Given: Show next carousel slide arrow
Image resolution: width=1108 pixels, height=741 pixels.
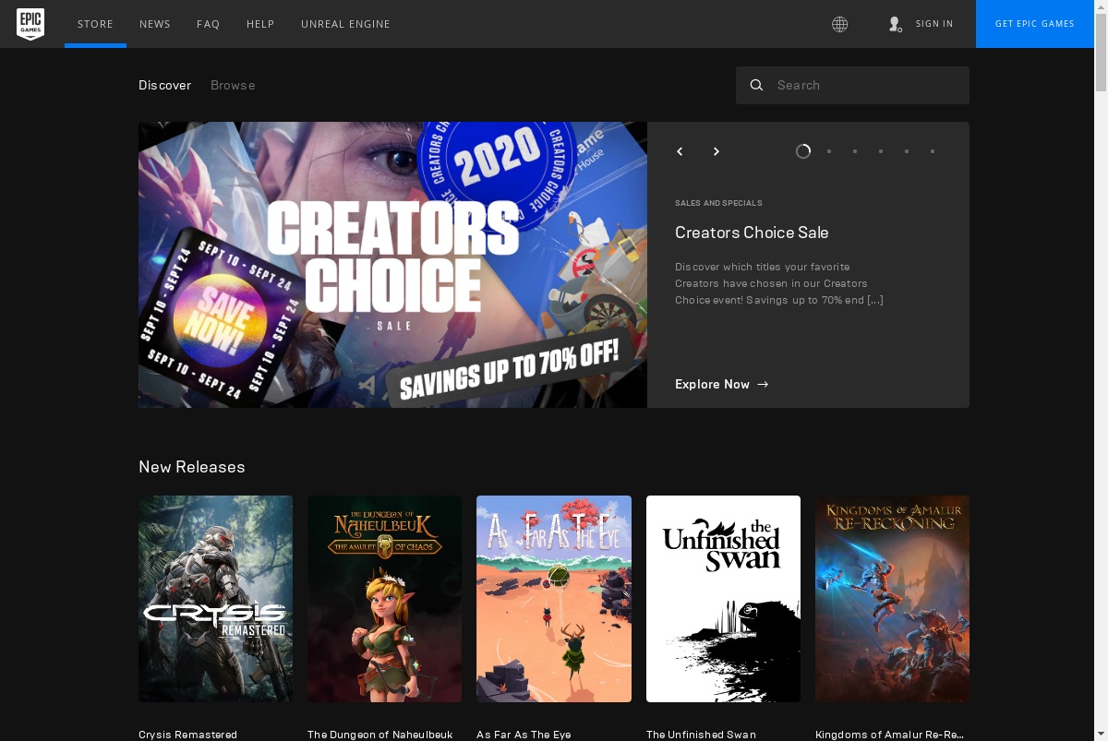Looking at the screenshot, I should tap(717, 151).
